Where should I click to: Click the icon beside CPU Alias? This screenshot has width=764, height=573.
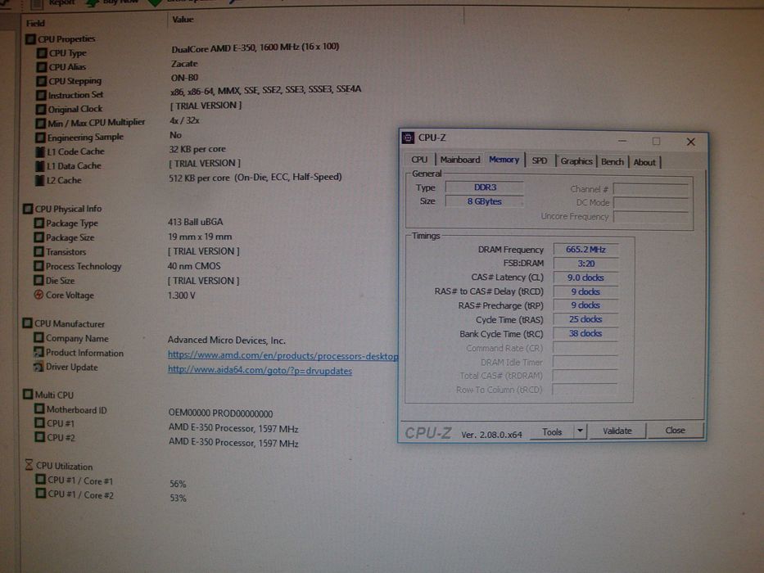click(x=42, y=67)
